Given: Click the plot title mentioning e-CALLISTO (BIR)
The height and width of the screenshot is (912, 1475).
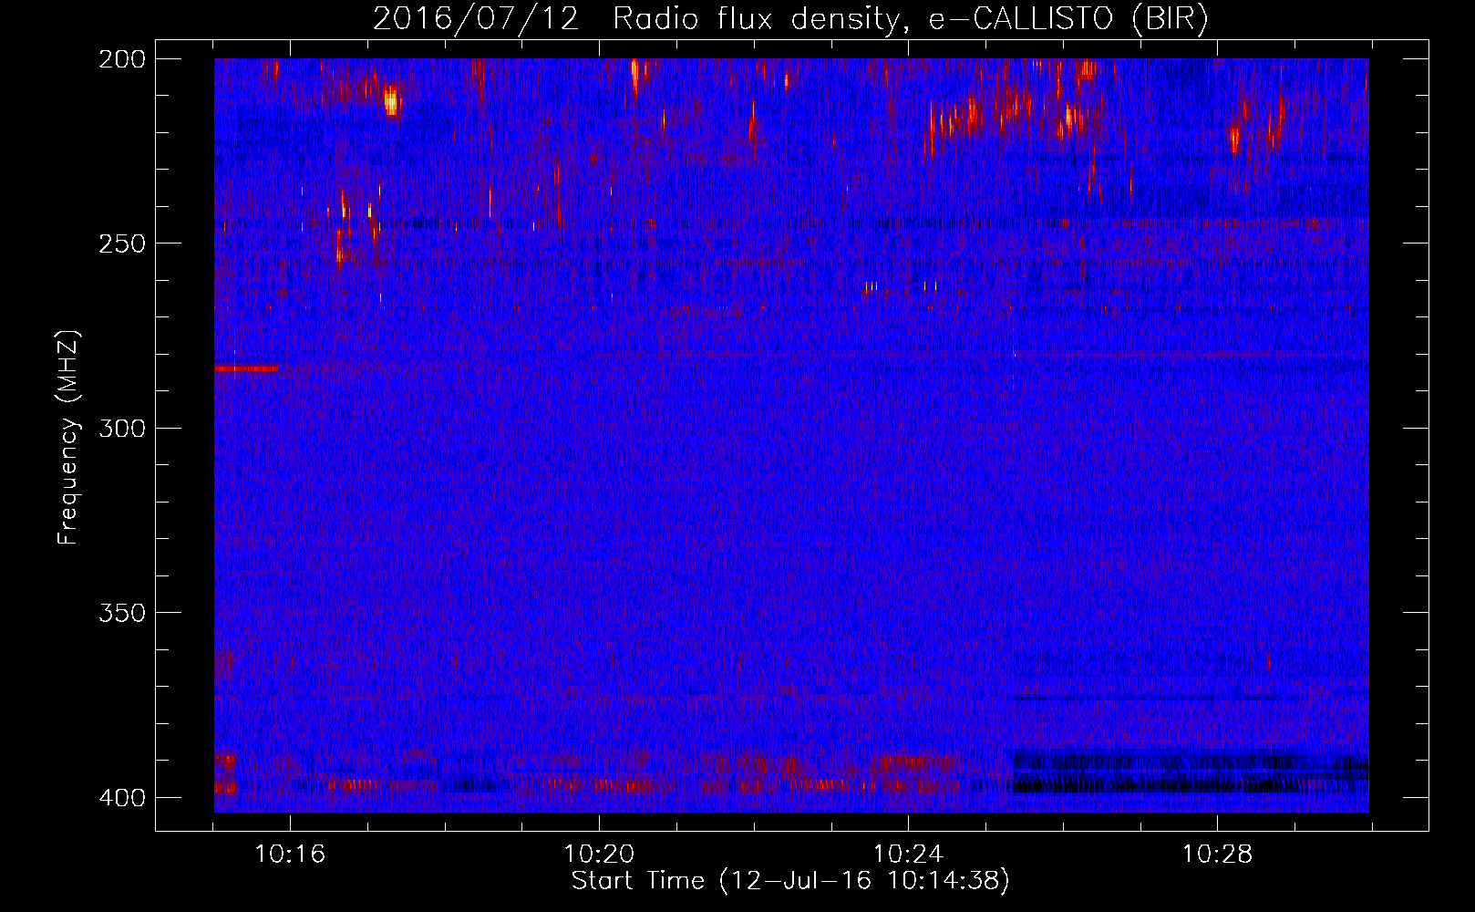Looking at the screenshot, I should coord(790,18).
